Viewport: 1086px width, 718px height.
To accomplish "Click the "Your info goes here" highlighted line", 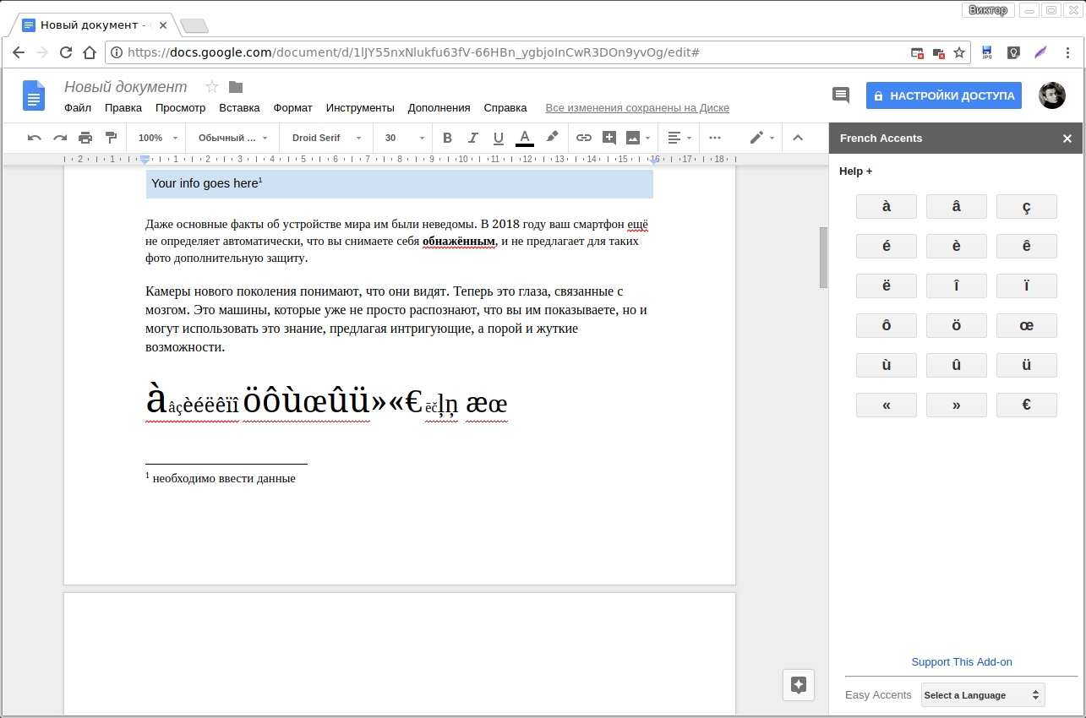I will point(400,183).
